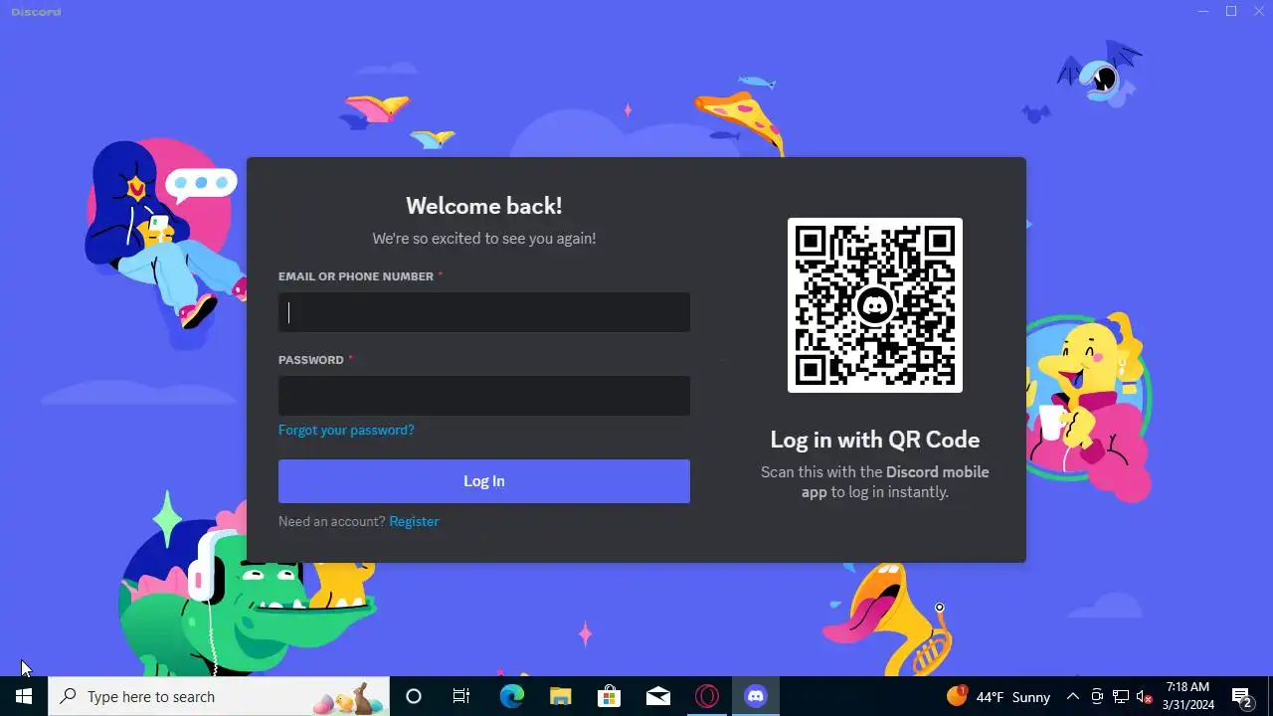Close the Discord window
The width and height of the screenshot is (1273, 716).
pyautogui.click(x=1258, y=11)
